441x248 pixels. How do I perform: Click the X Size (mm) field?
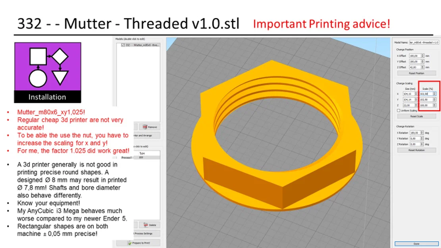(x=408, y=94)
